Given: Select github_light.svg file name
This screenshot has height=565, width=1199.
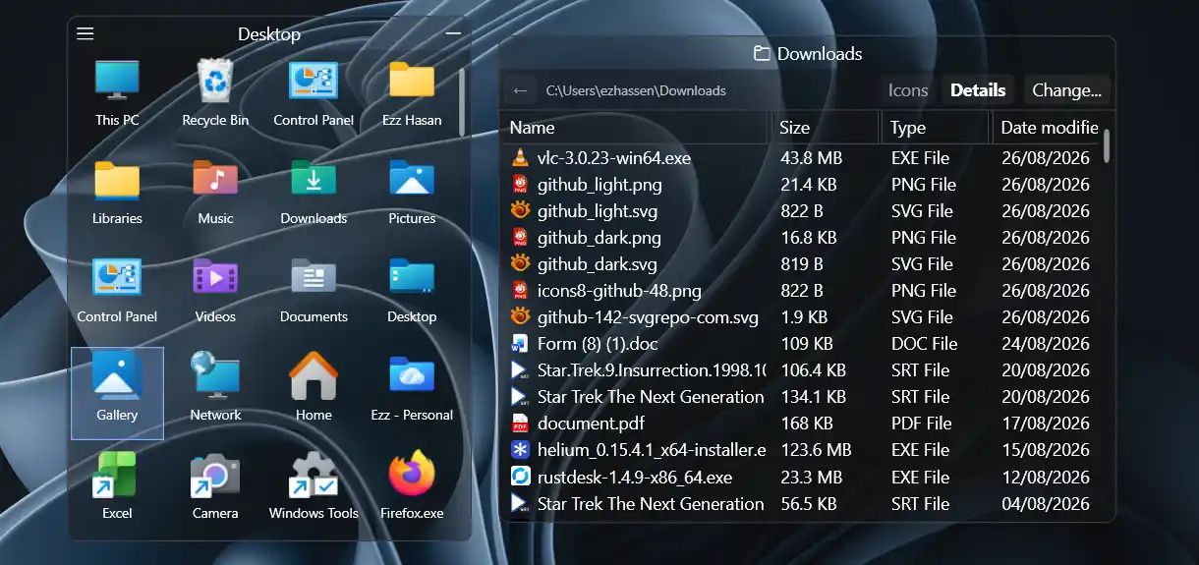Looking at the screenshot, I should point(598,210).
